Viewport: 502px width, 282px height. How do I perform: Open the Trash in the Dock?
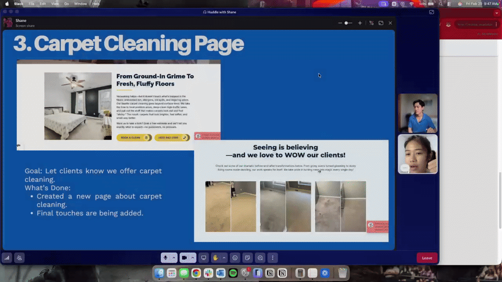pyautogui.click(x=342, y=273)
